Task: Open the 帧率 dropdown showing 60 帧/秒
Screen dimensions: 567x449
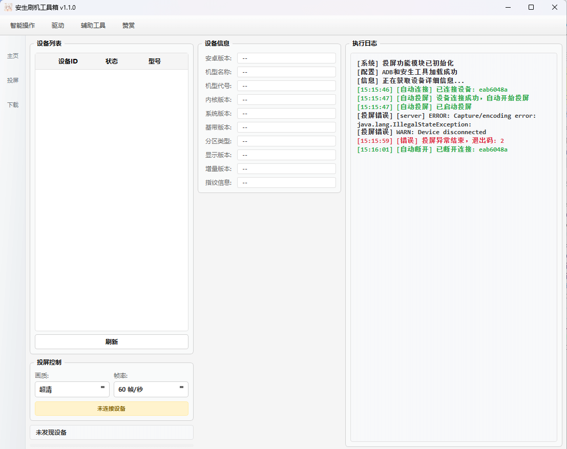Action: point(151,390)
